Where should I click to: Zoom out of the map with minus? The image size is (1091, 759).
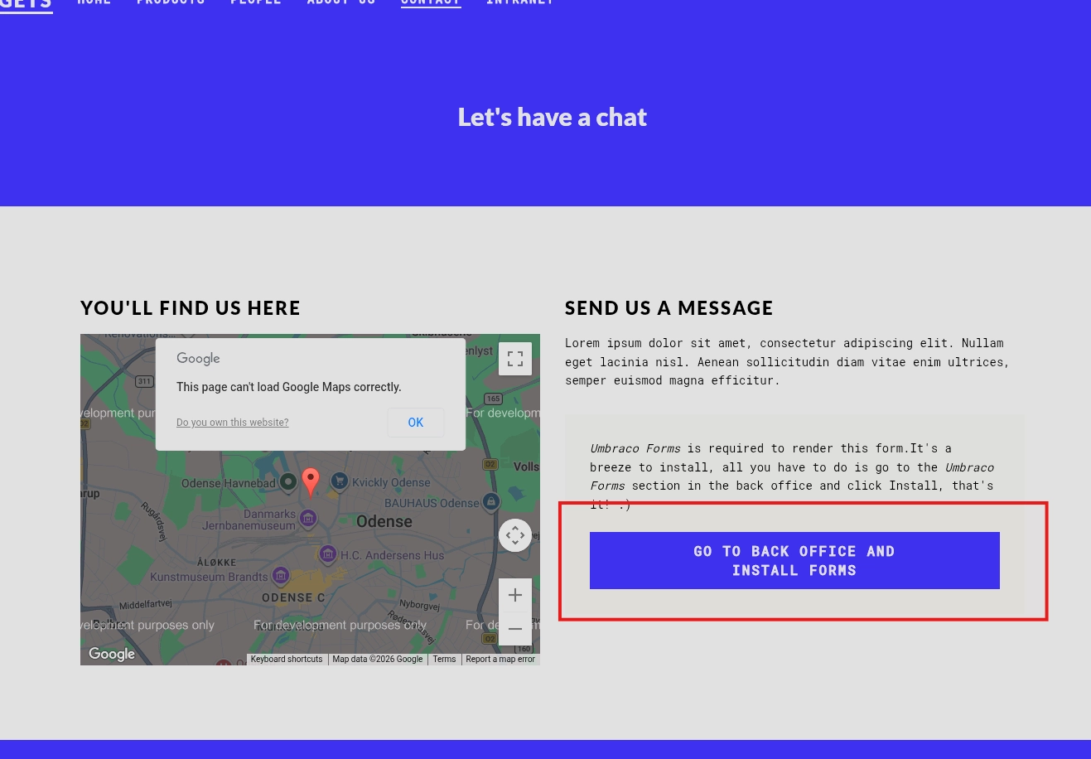514,629
